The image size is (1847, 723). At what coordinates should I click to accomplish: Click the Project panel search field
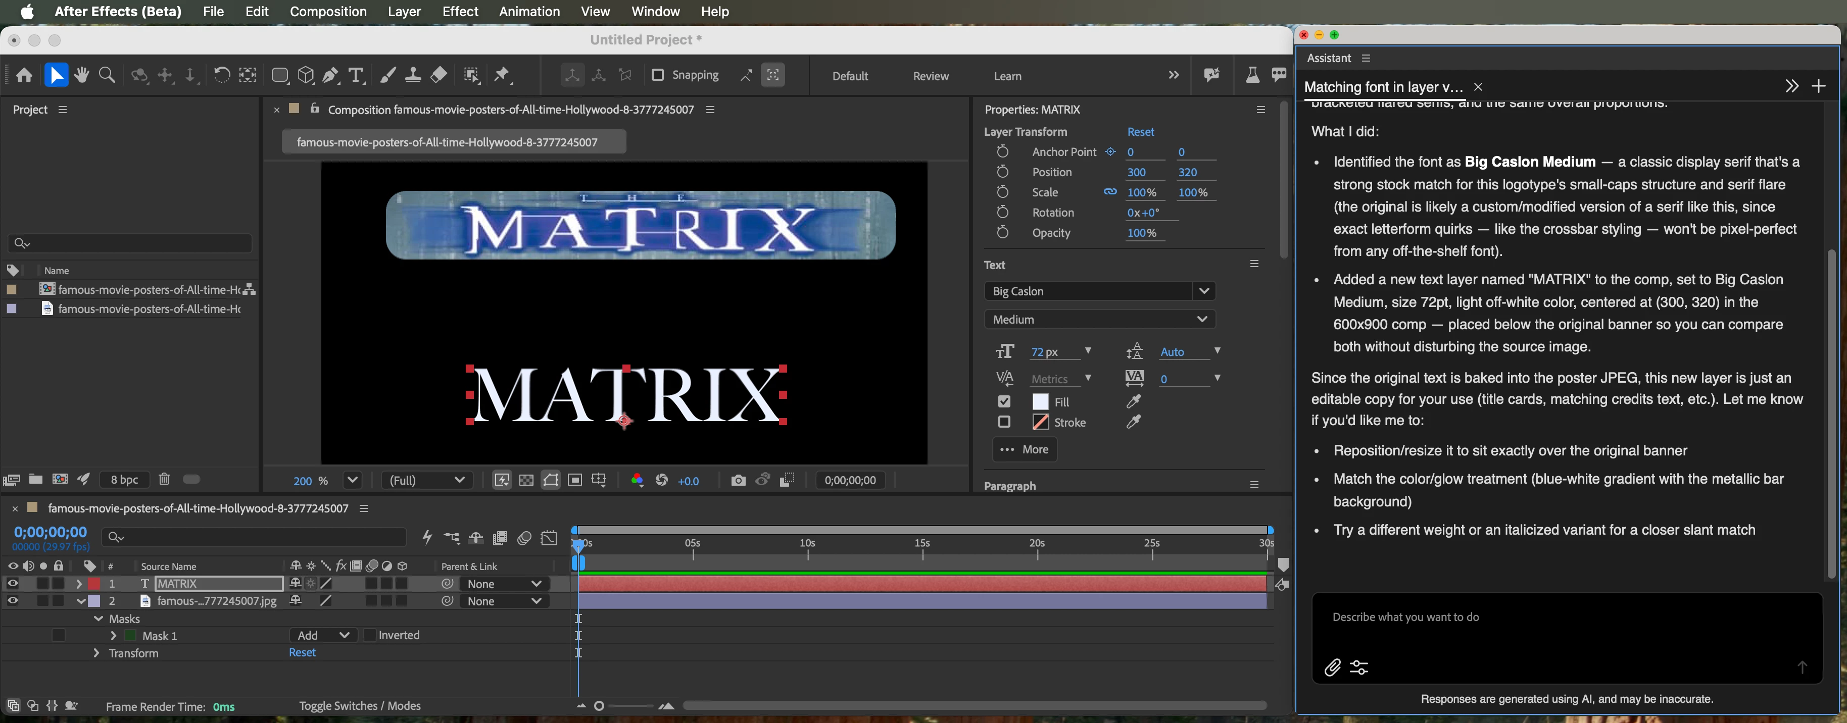130,244
